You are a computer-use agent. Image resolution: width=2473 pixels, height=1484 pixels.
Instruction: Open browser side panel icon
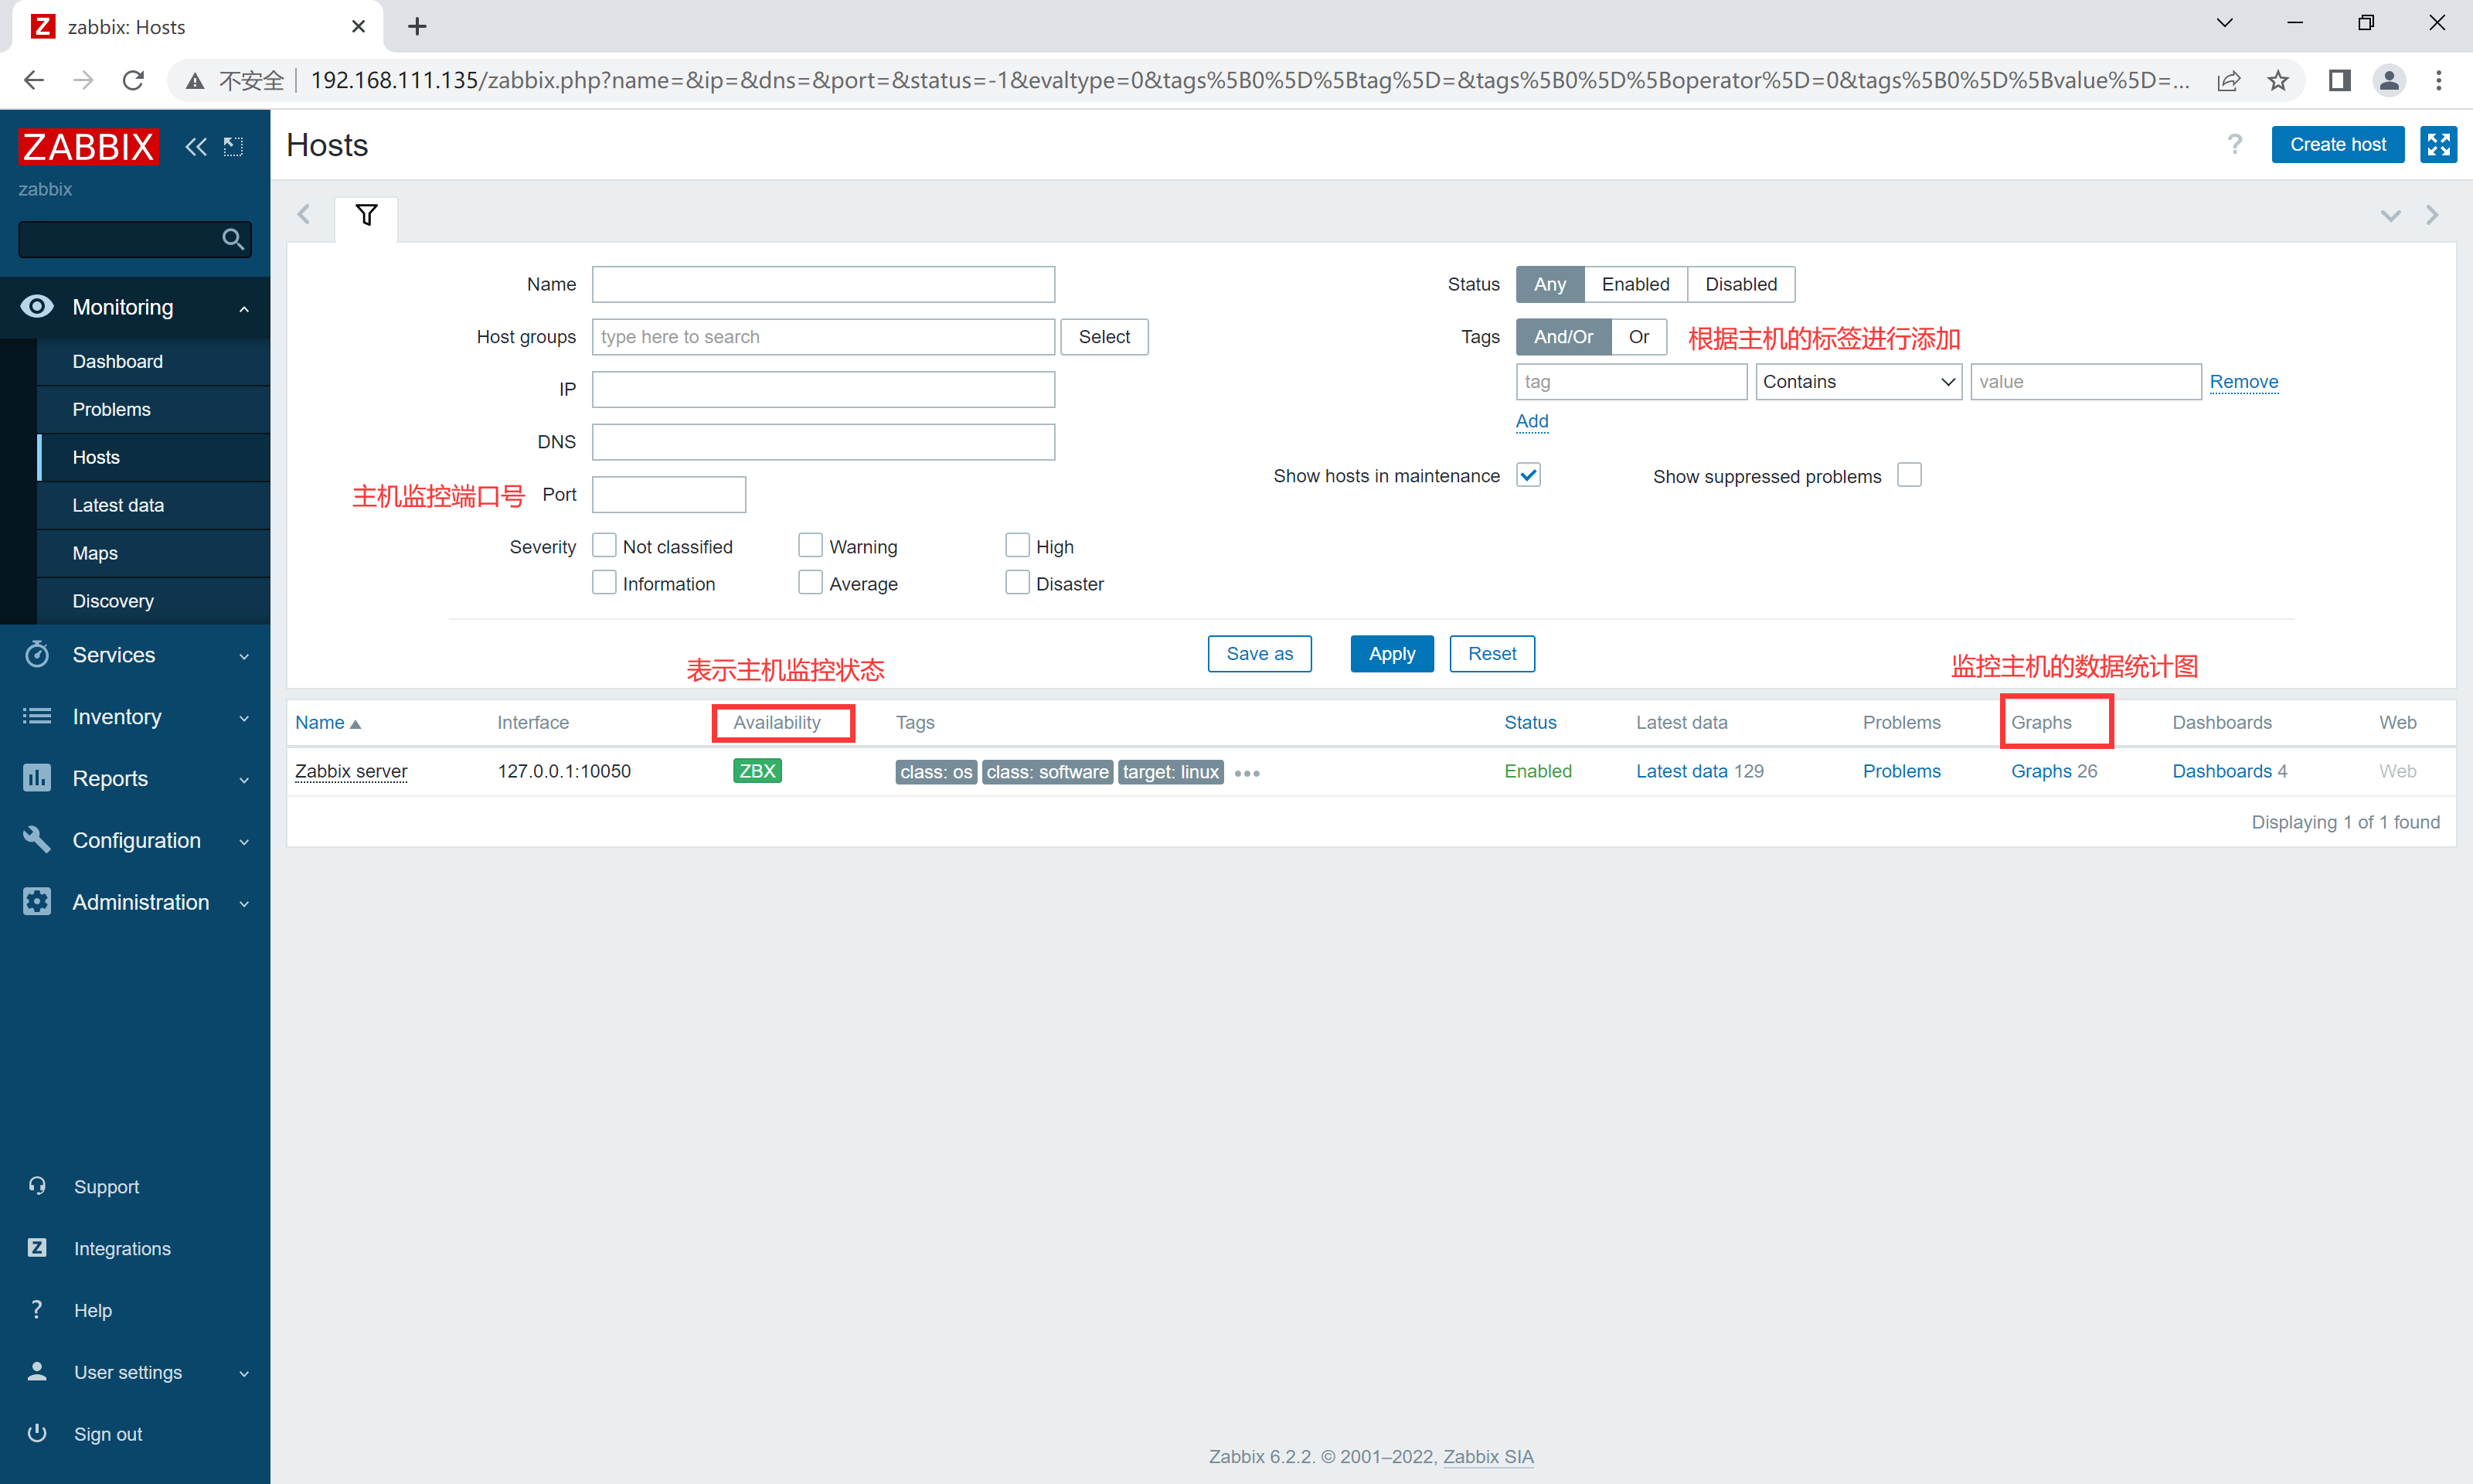click(2339, 80)
